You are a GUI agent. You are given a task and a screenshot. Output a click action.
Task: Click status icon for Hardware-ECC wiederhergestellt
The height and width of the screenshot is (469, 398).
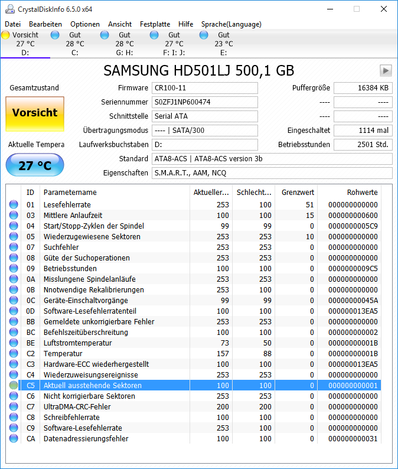(x=14, y=364)
